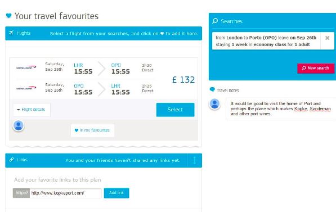Click the link URL input field

pyautogui.click(x=65, y=193)
